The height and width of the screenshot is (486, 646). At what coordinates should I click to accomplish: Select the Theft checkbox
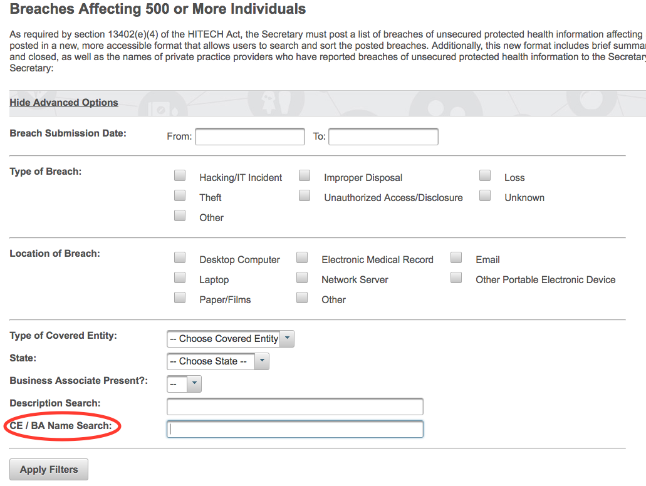(180, 196)
